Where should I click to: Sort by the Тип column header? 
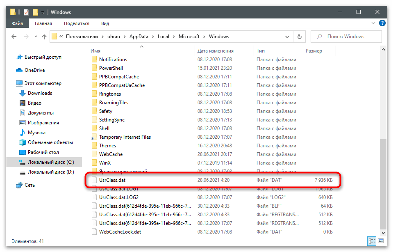click(260, 51)
